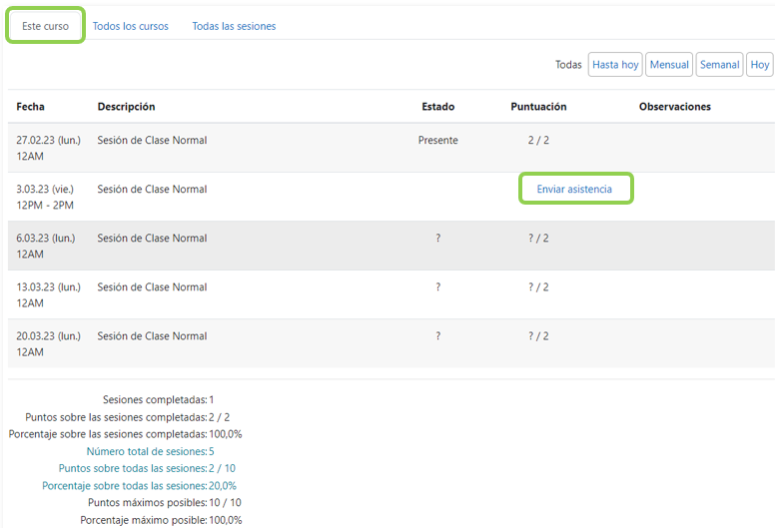The image size is (775, 528).
Task: Click 'Puntos sobre todas las sesiones' link
Action: click(x=132, y=468)
